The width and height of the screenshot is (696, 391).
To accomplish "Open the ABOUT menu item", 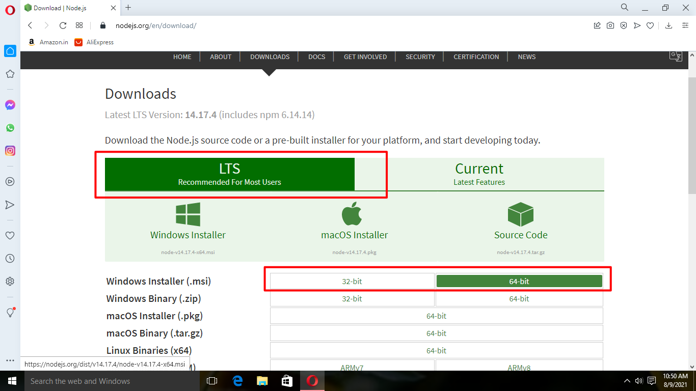I will [221, 57].
